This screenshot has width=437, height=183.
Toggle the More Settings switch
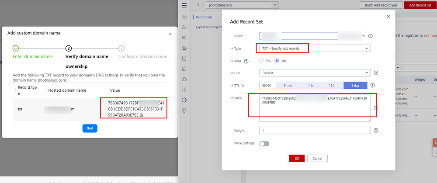(264, 144)
